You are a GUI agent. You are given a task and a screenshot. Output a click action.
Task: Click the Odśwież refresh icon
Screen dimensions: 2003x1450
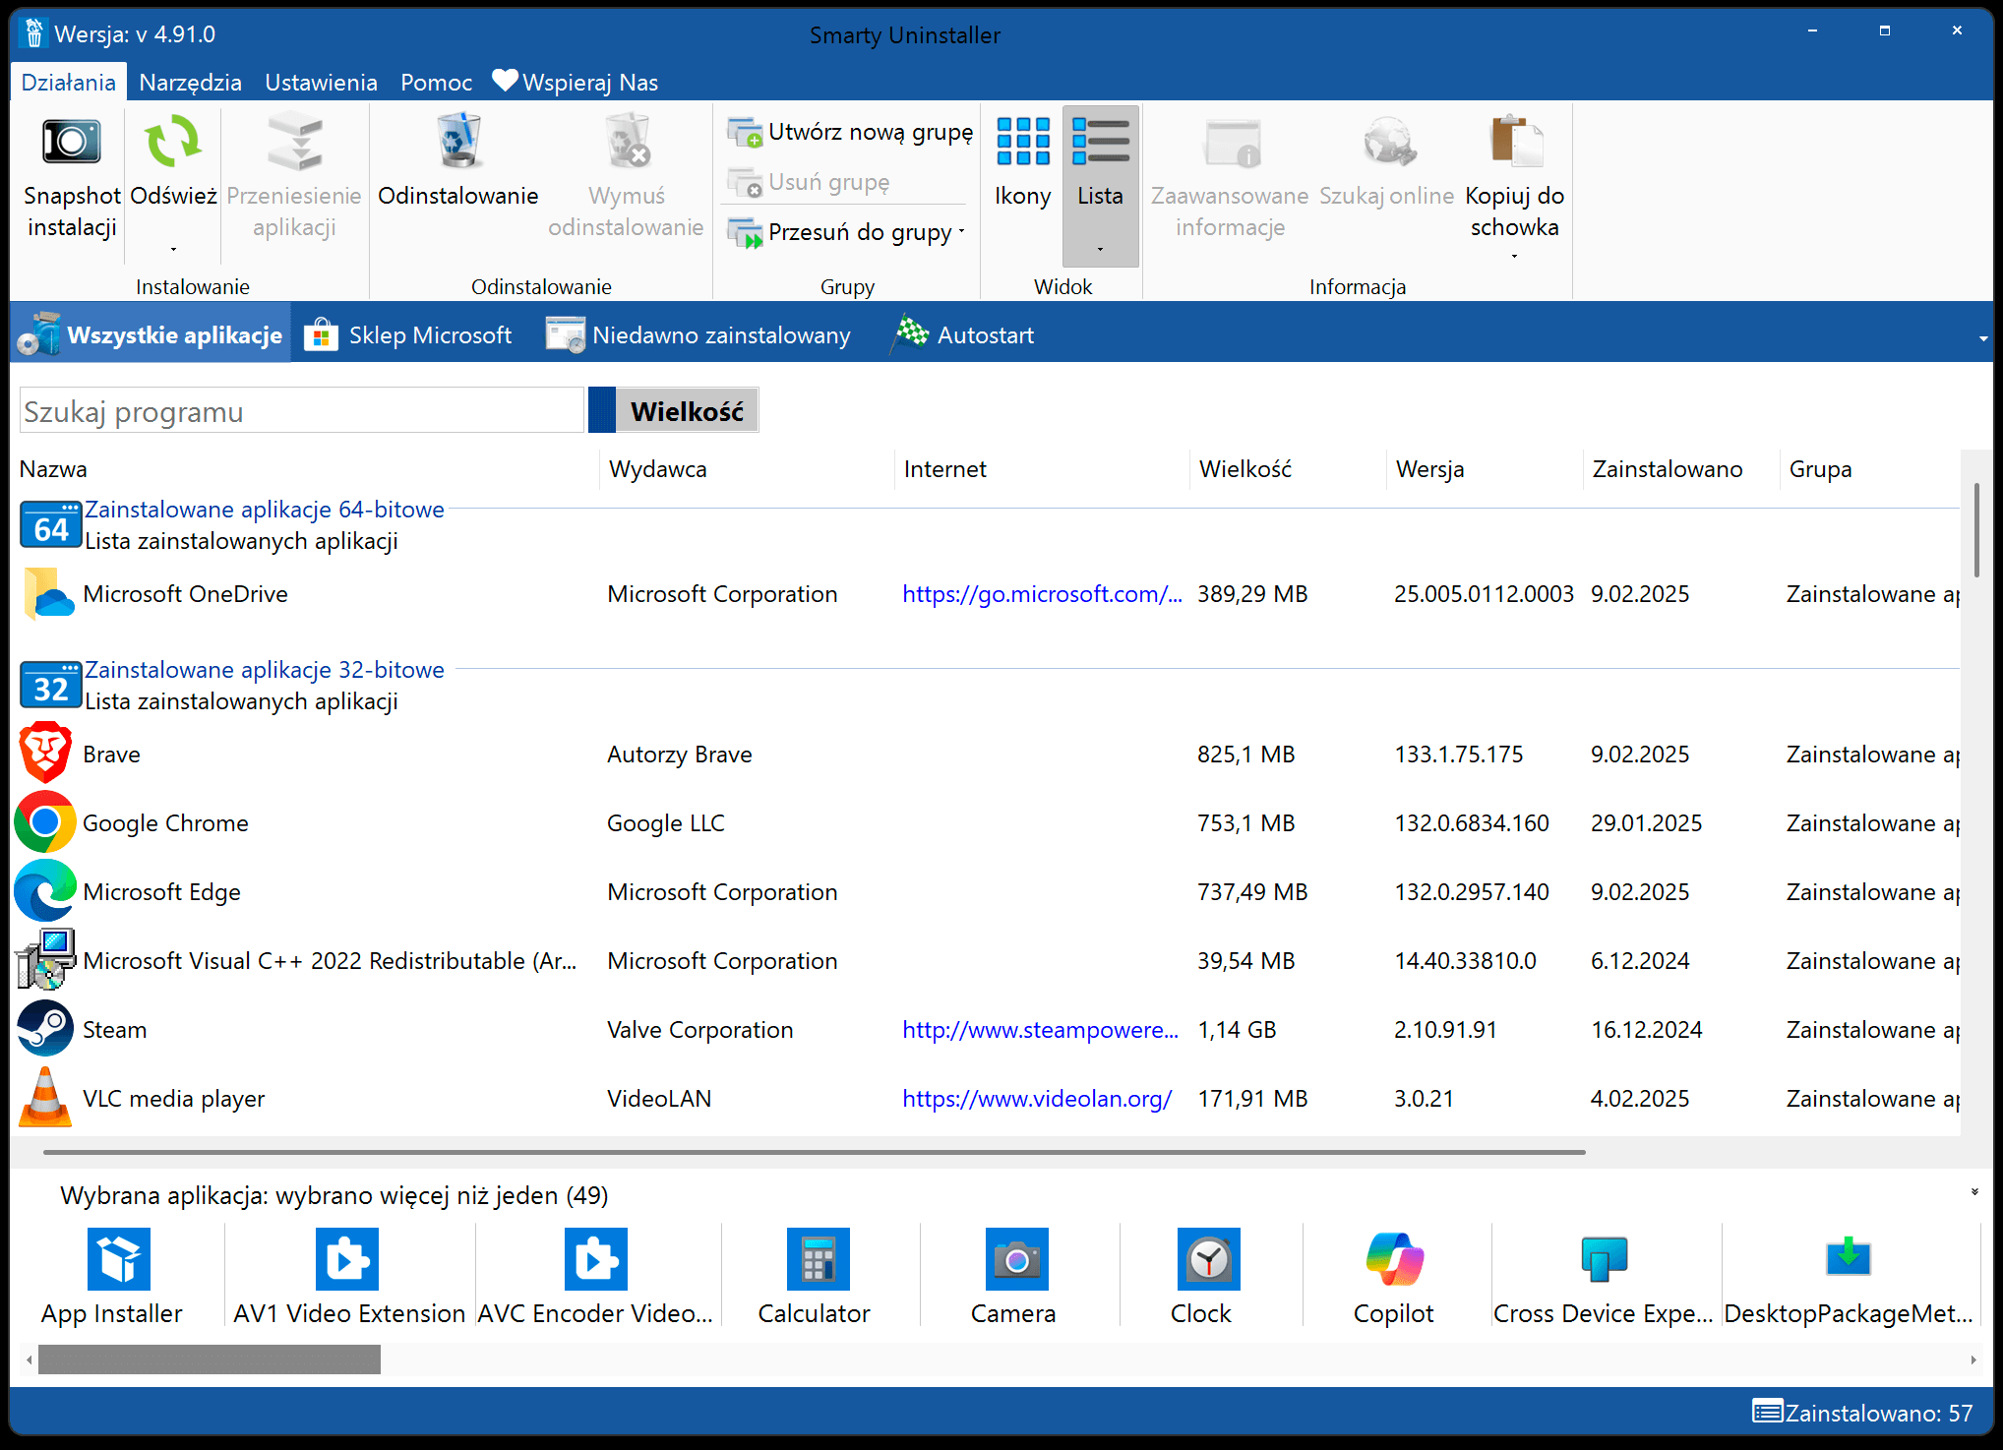click(x=173, y=141)
